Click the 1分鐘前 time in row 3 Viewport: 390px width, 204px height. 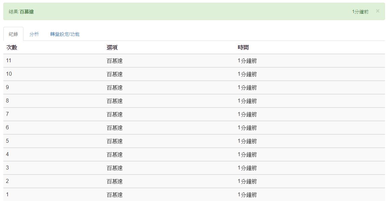247,168
